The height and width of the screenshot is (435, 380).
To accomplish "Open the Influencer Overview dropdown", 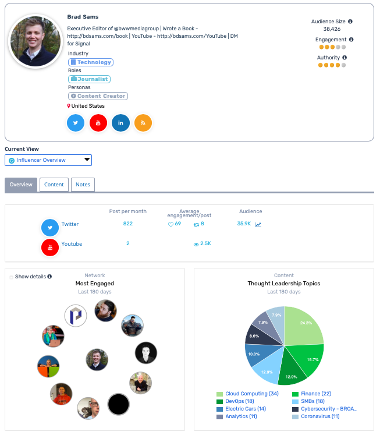I will click(48, 160).
